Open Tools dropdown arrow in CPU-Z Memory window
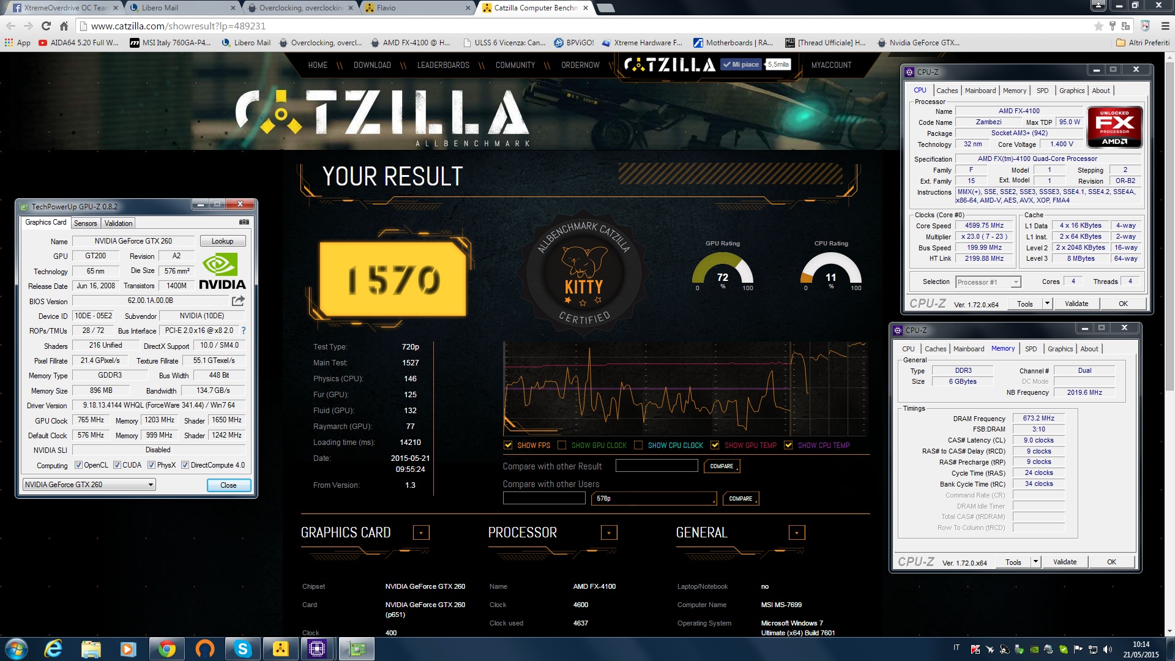The height and width of the screenshot is (661, 1175). pyautogui.click(x=1035, y=562)
